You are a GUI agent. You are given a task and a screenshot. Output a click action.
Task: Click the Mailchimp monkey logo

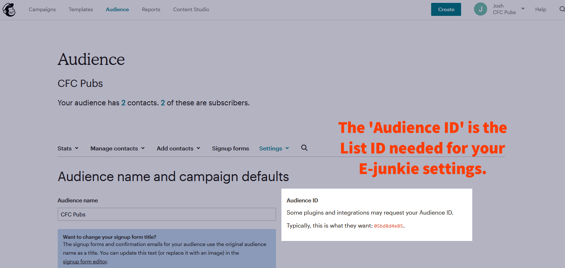pos(9,9)
